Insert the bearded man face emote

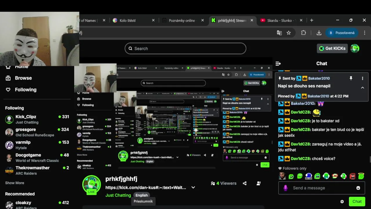tap(282, 176)
